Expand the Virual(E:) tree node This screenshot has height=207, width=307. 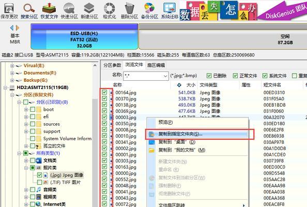pos(12,66)
